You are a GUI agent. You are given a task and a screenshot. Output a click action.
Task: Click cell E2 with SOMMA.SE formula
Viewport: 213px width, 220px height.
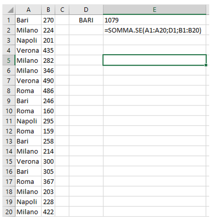tap(155, 30)
